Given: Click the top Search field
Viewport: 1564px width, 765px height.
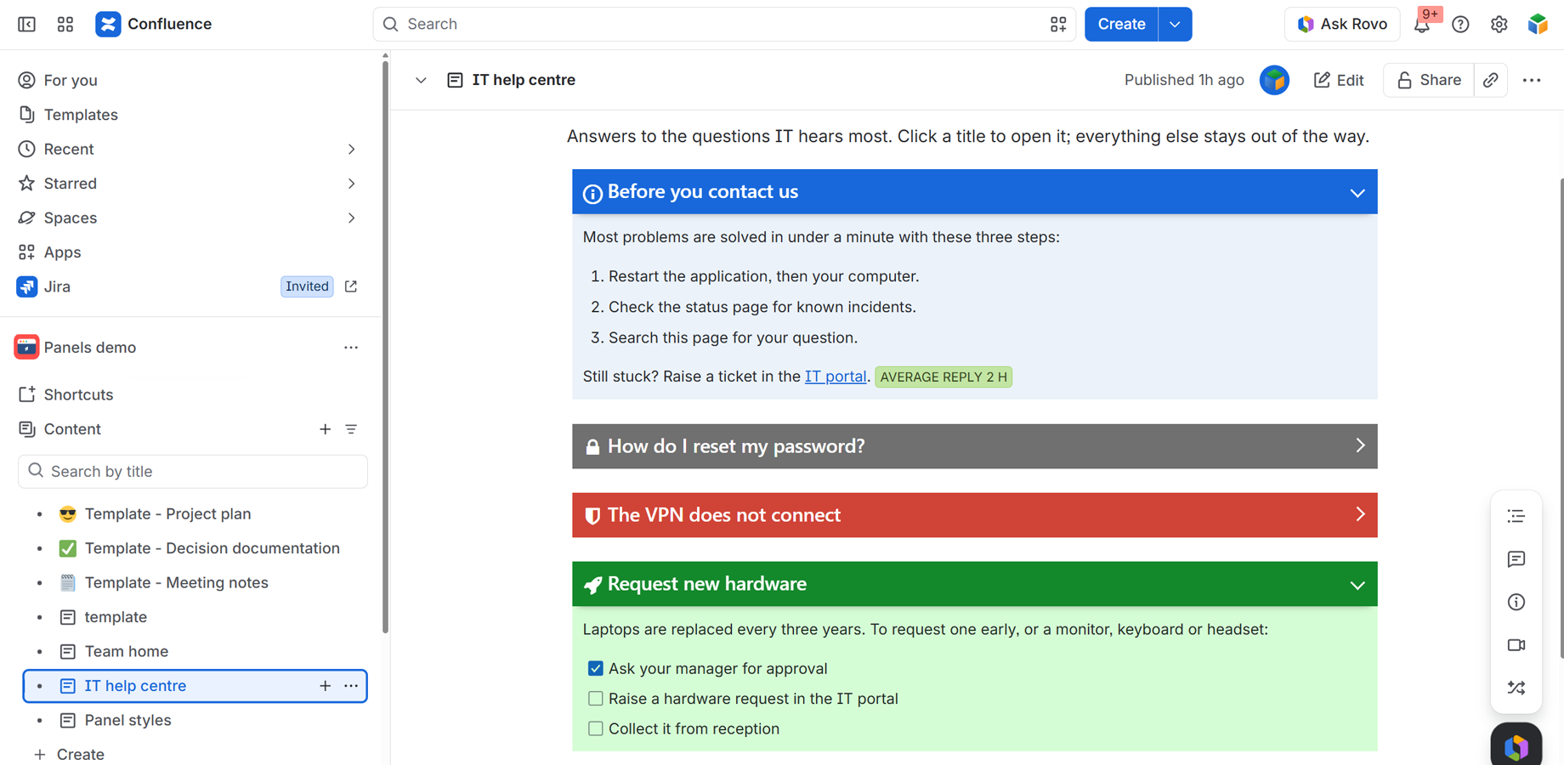Looking at the screenshot, I should click(x=724, y=25).
